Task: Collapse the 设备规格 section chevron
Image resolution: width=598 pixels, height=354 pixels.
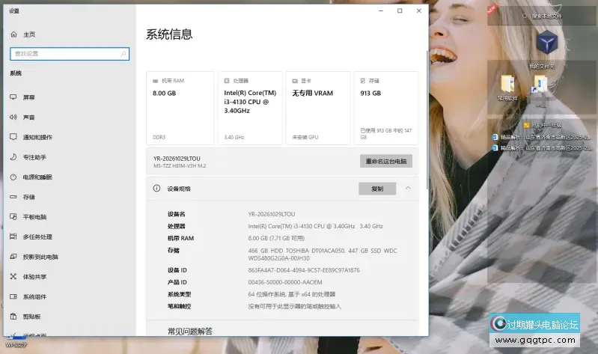Action: coord(408,188)
